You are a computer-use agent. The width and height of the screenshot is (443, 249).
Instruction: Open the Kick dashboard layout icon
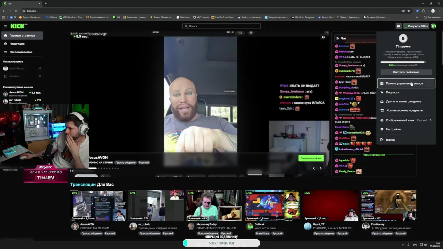399,26
